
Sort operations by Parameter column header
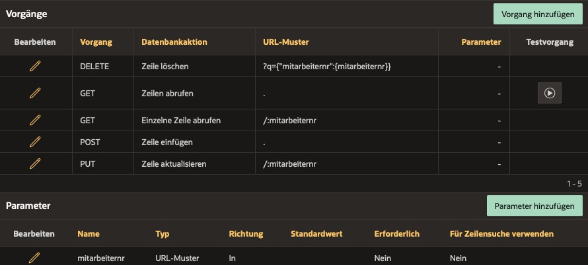(481, 42)
